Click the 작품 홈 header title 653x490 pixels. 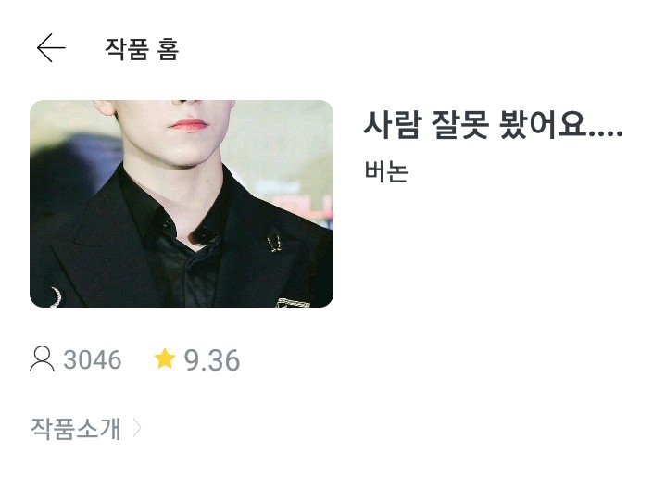[142, 49]
